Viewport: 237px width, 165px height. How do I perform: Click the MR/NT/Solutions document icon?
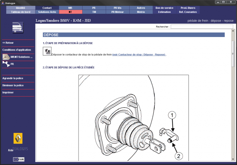click(x=6, y=57)
